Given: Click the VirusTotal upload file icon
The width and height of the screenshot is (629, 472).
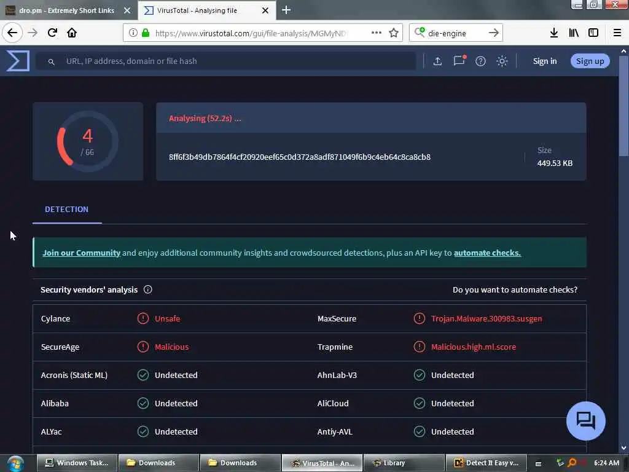Looking at the screenshot, I should click(437, 61).
